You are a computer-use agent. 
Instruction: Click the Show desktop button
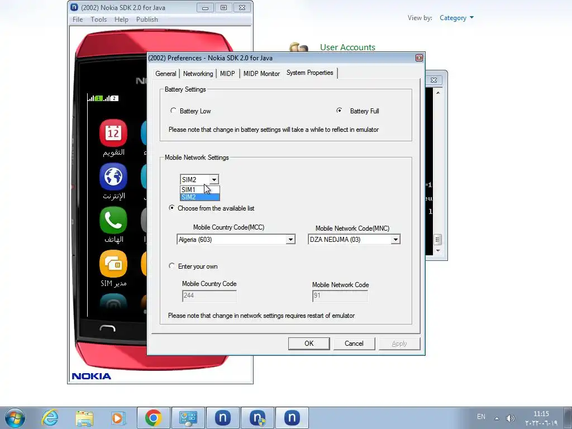tap(569, 418)
